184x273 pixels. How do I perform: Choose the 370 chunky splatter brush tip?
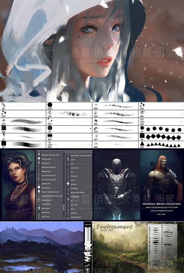96,128
